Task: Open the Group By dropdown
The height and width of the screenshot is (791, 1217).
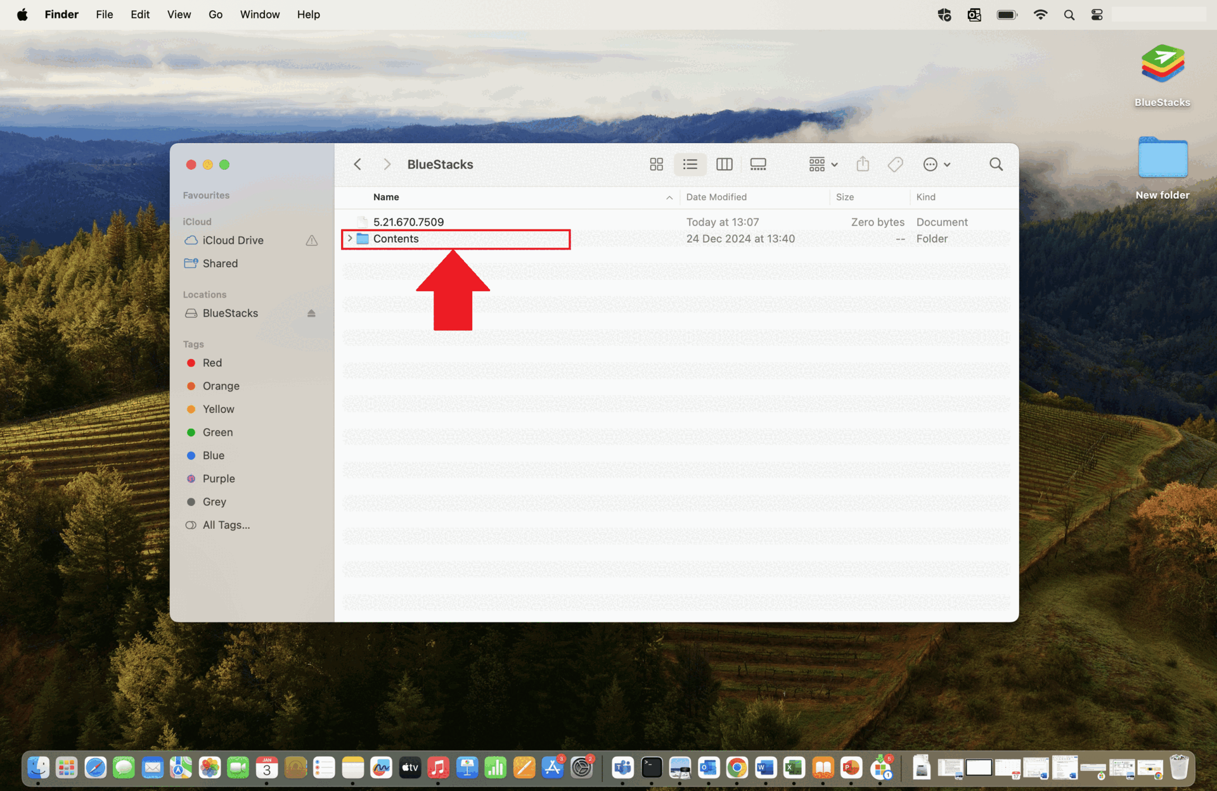Action: point(823,165)
